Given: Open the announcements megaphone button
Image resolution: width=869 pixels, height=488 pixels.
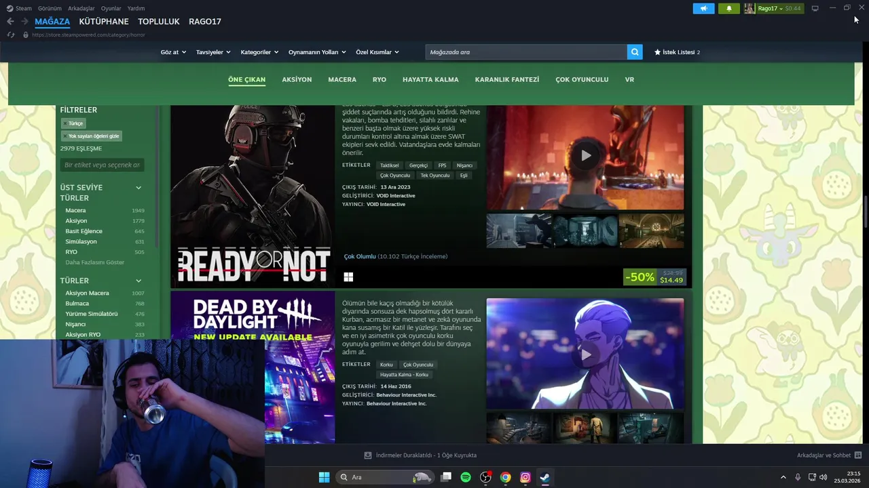Looking at the screenshot, I should [703, 8].
